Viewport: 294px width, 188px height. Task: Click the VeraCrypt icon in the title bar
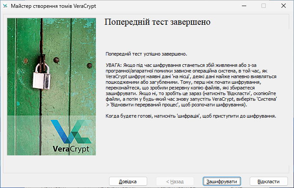(x=6, y=6)
